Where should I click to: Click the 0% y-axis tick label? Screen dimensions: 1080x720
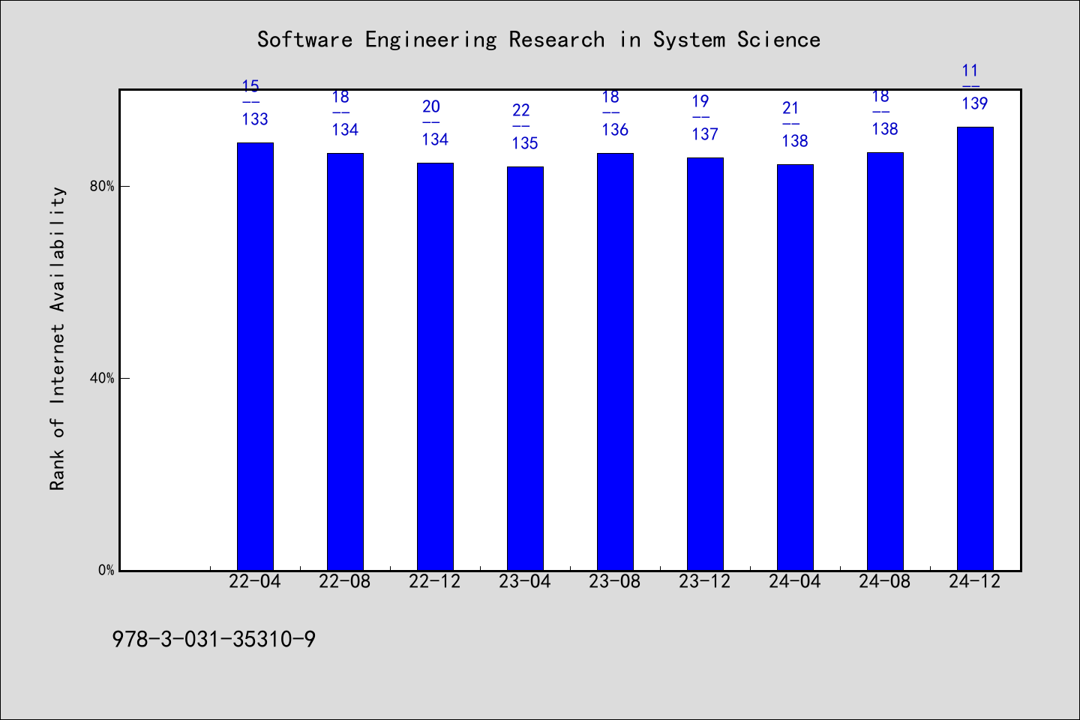[106, 571]
